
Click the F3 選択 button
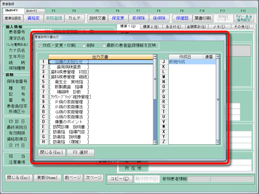pyautogui.click(x=81, y=153)
